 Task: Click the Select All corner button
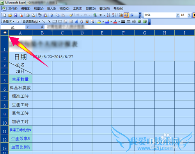coord(5,32)
